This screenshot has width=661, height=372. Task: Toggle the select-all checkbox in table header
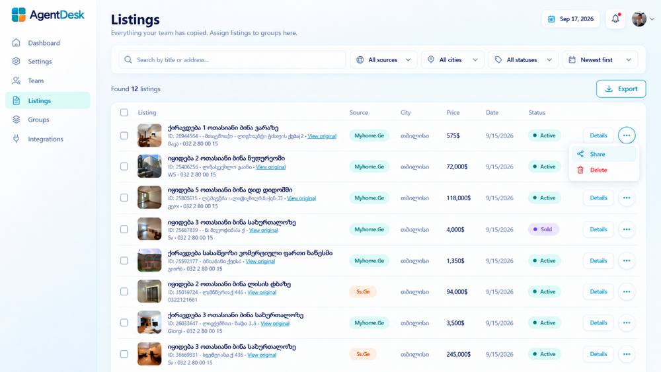point(124,112)
